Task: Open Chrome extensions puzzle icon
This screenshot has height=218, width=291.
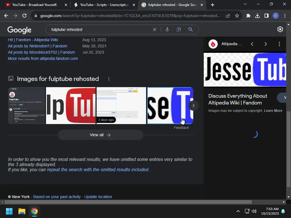Action: (x=248, y=16)
